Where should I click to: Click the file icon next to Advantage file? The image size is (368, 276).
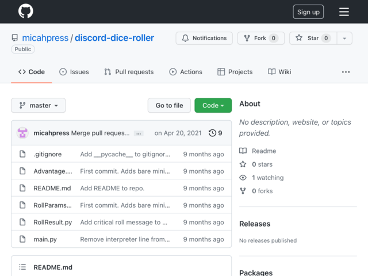[22, 171]
